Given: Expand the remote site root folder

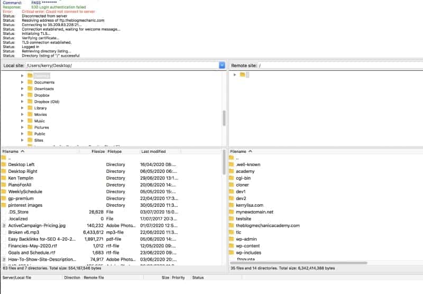Looking at the screenshot, I should tap(235, 75).
